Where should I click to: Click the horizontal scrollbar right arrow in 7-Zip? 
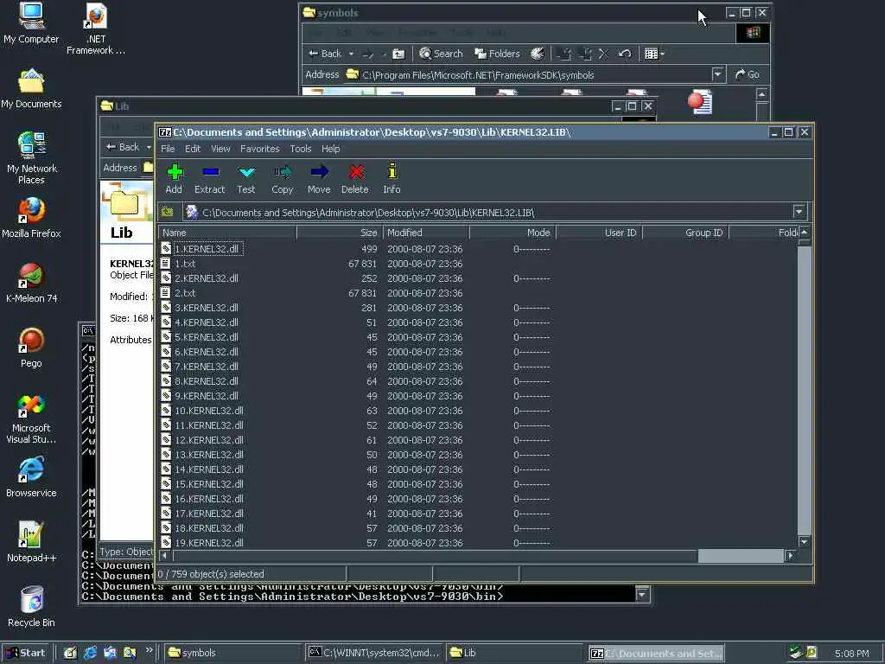point(790,556)
